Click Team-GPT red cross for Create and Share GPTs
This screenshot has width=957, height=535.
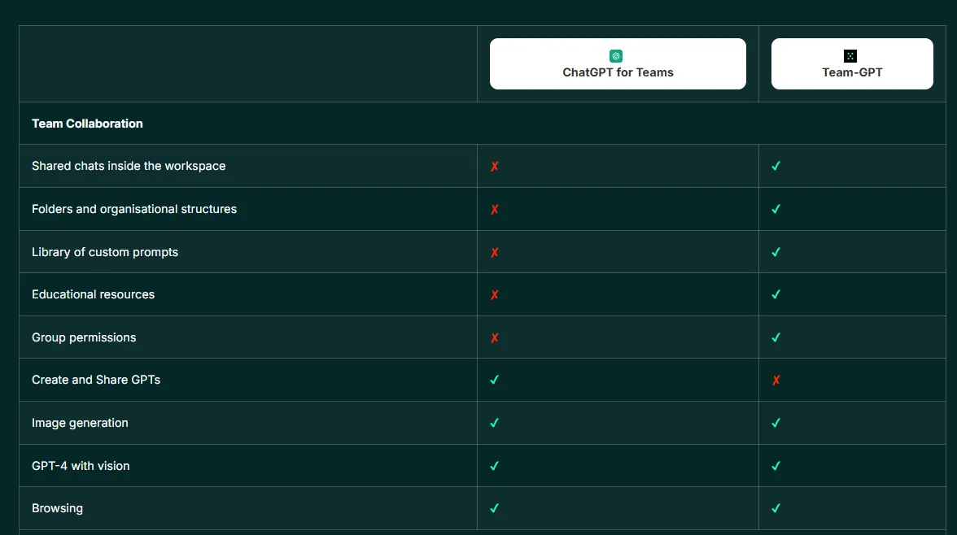[776, 380]
